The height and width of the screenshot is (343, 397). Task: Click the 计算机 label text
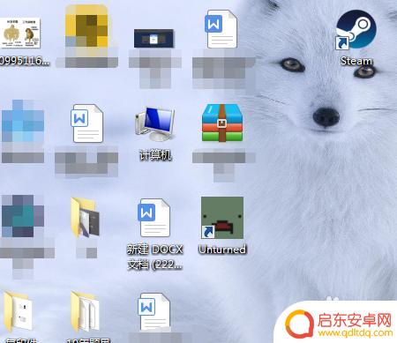coord(155,155)
